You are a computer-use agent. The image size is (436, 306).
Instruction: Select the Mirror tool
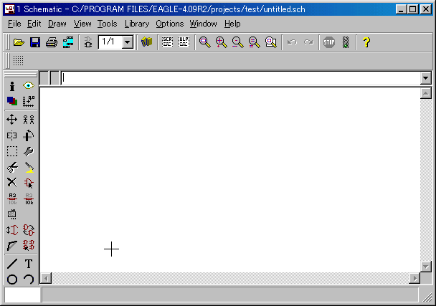pyautogui.click(x=12, y=135)
